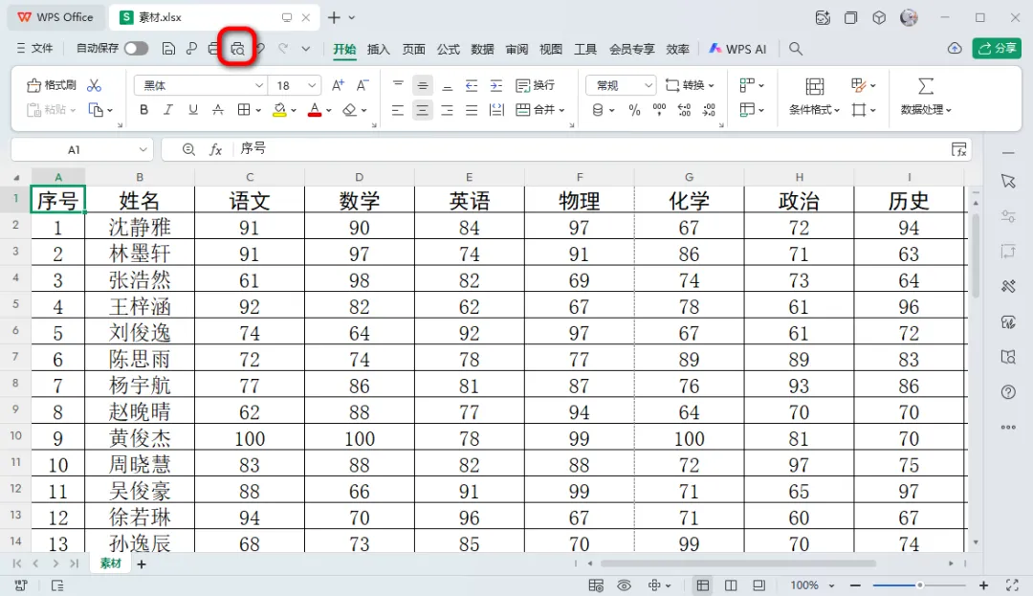Screen dimensions: 1033x596
Task: Open the Page (页面) tab
Action: [414, 49]
